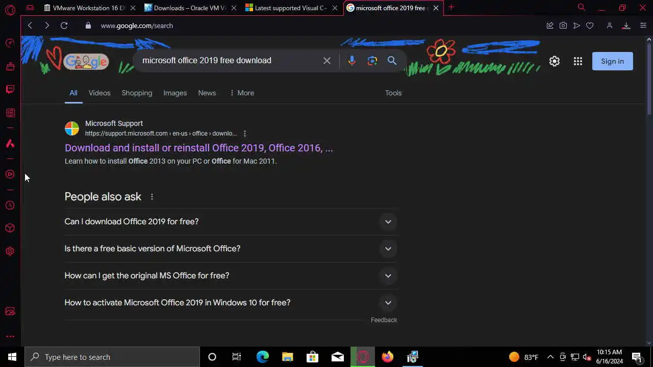This screenshot has height=367, width=653.
Task: Open Microsoft Edge from the taskbar
Action: pyautogui.click(x=262, y=357)
